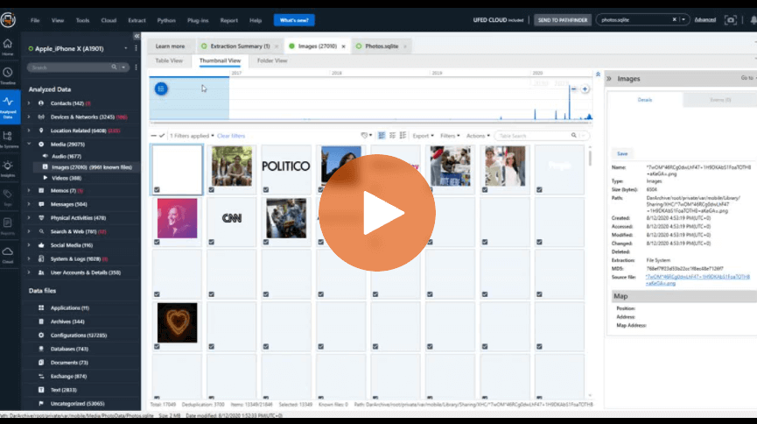Uncheck the CNN thumbnail checkbox

(x=212, y=242)
